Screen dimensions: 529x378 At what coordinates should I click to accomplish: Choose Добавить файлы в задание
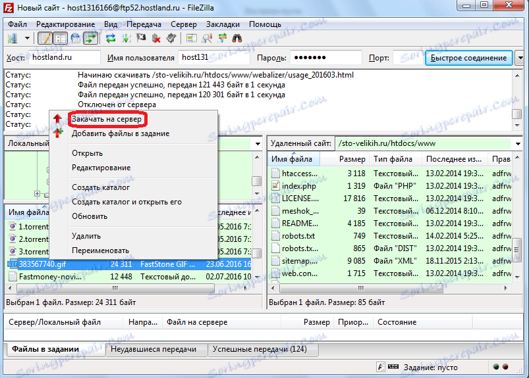(121, 133)
